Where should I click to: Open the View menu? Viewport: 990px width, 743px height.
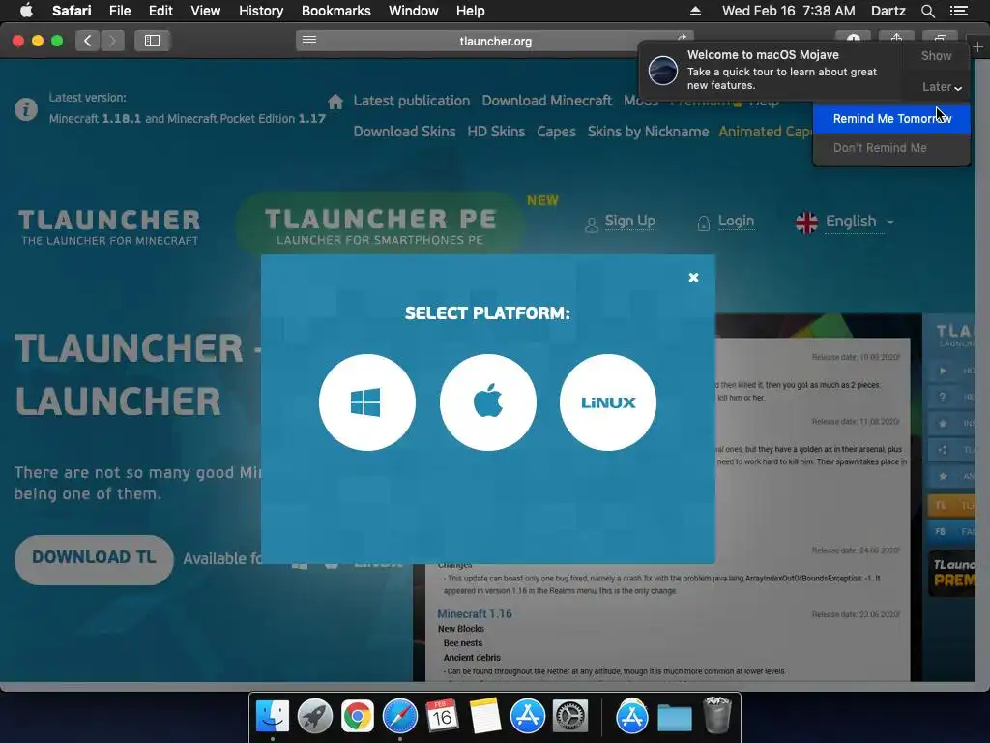205,11
